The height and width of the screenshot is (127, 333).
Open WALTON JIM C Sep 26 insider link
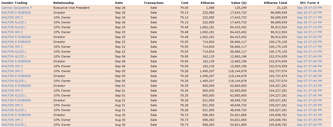(12, 17)
